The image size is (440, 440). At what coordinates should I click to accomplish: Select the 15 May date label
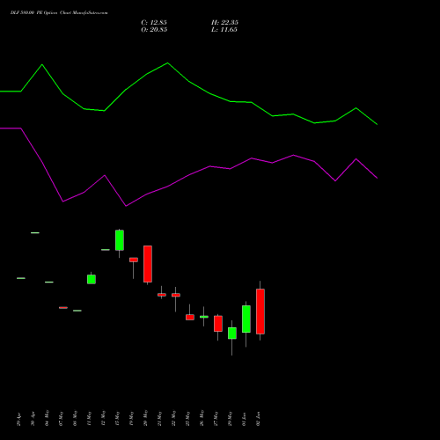[x=118, y=419]
